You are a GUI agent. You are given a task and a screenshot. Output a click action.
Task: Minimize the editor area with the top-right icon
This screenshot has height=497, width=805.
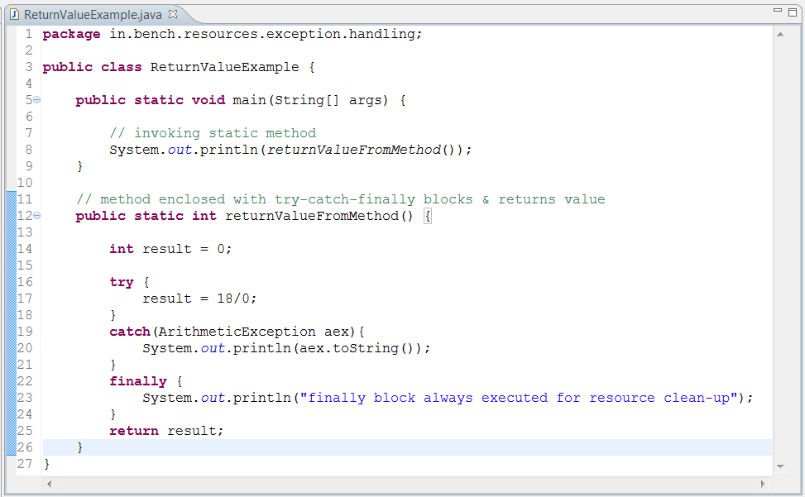click(x=776, y=8)
